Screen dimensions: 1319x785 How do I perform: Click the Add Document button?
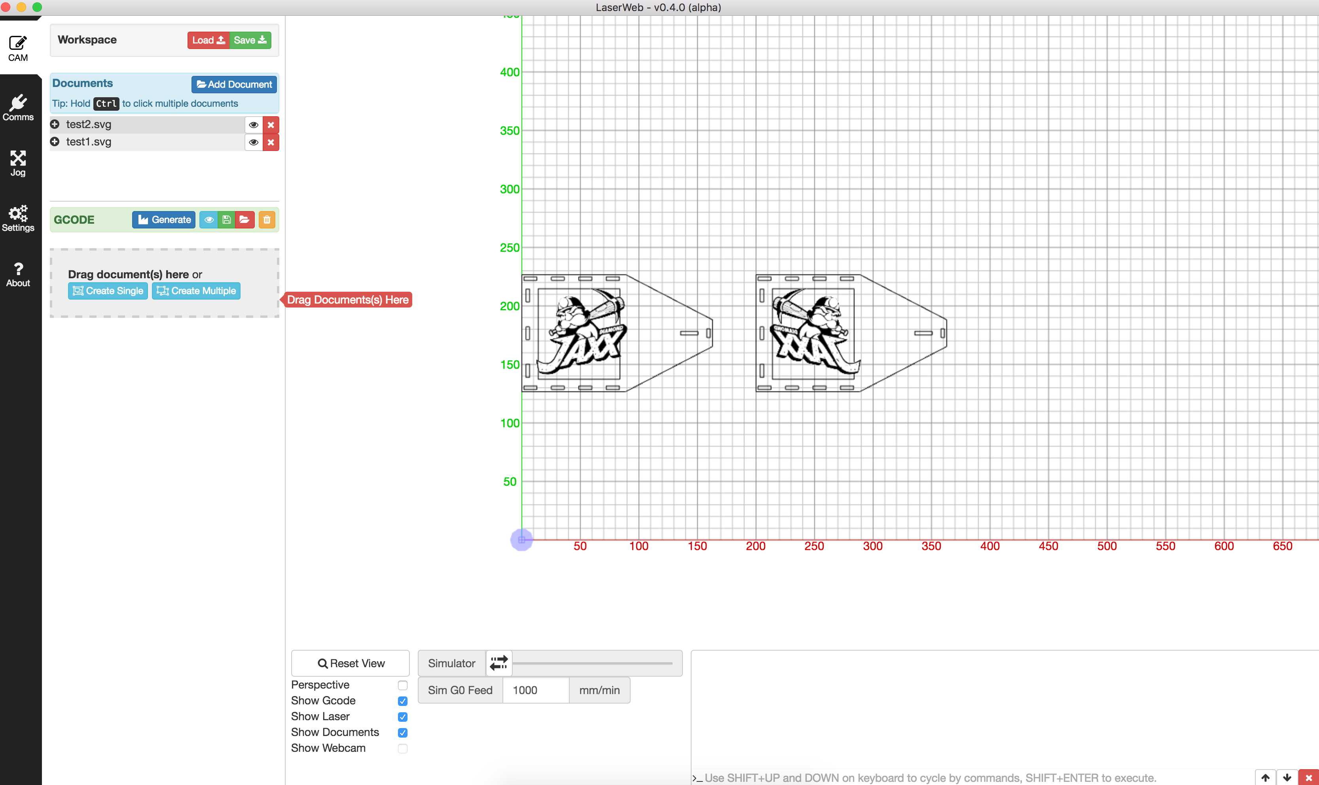(234, 84)
